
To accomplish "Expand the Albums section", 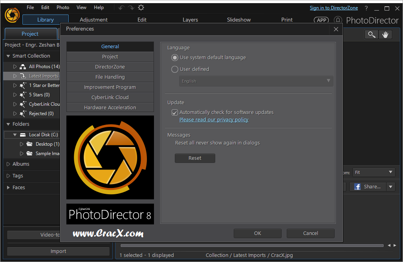I will point(8,164).
